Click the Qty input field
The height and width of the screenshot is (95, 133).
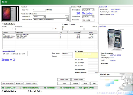point(65,29)
